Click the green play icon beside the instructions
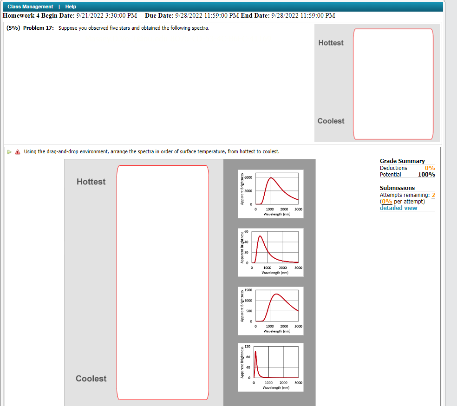457x406 pixels. click(x=9, y=151)
